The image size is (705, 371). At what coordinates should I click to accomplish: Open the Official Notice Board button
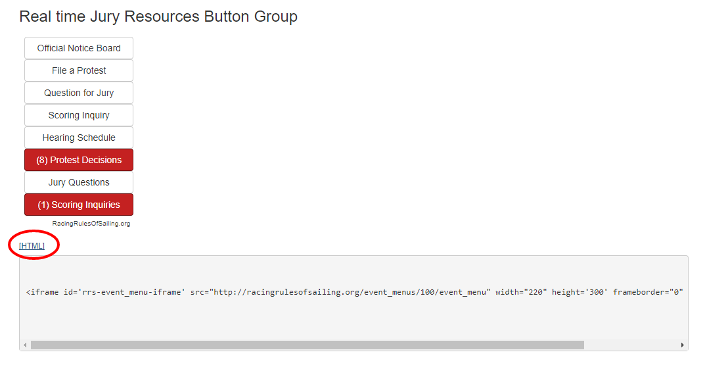[79, 48]
